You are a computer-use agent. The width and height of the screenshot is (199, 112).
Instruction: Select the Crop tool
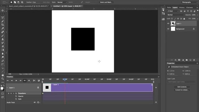pyautogui.click(x=2, y=25)
